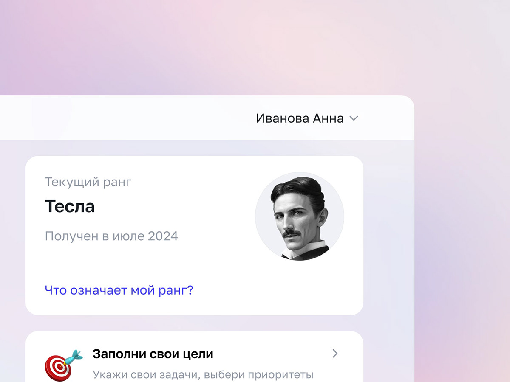Select the Заполни свои цели heading

coord(153,354)
